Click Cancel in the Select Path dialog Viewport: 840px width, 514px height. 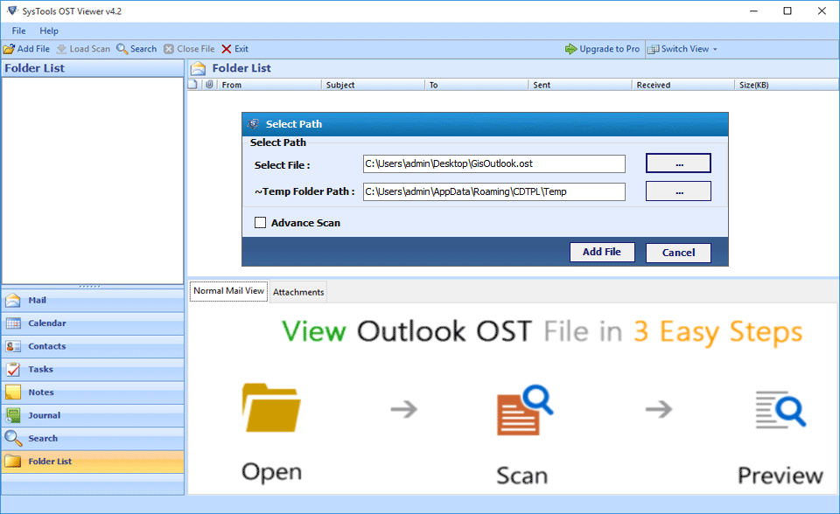tap(678, 253)
